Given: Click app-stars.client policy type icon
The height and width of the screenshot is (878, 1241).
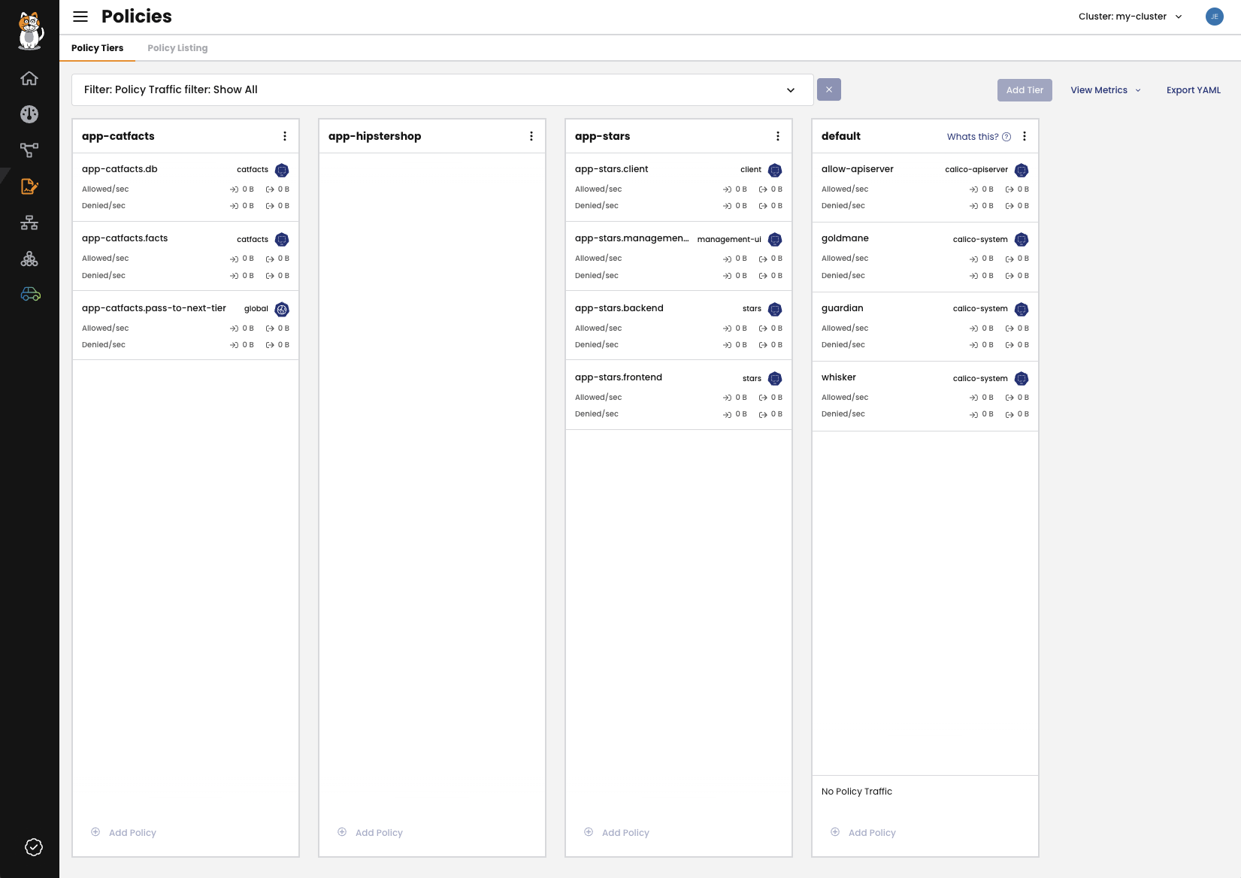Looking at the screenshot, I should (x=775, y=170).
